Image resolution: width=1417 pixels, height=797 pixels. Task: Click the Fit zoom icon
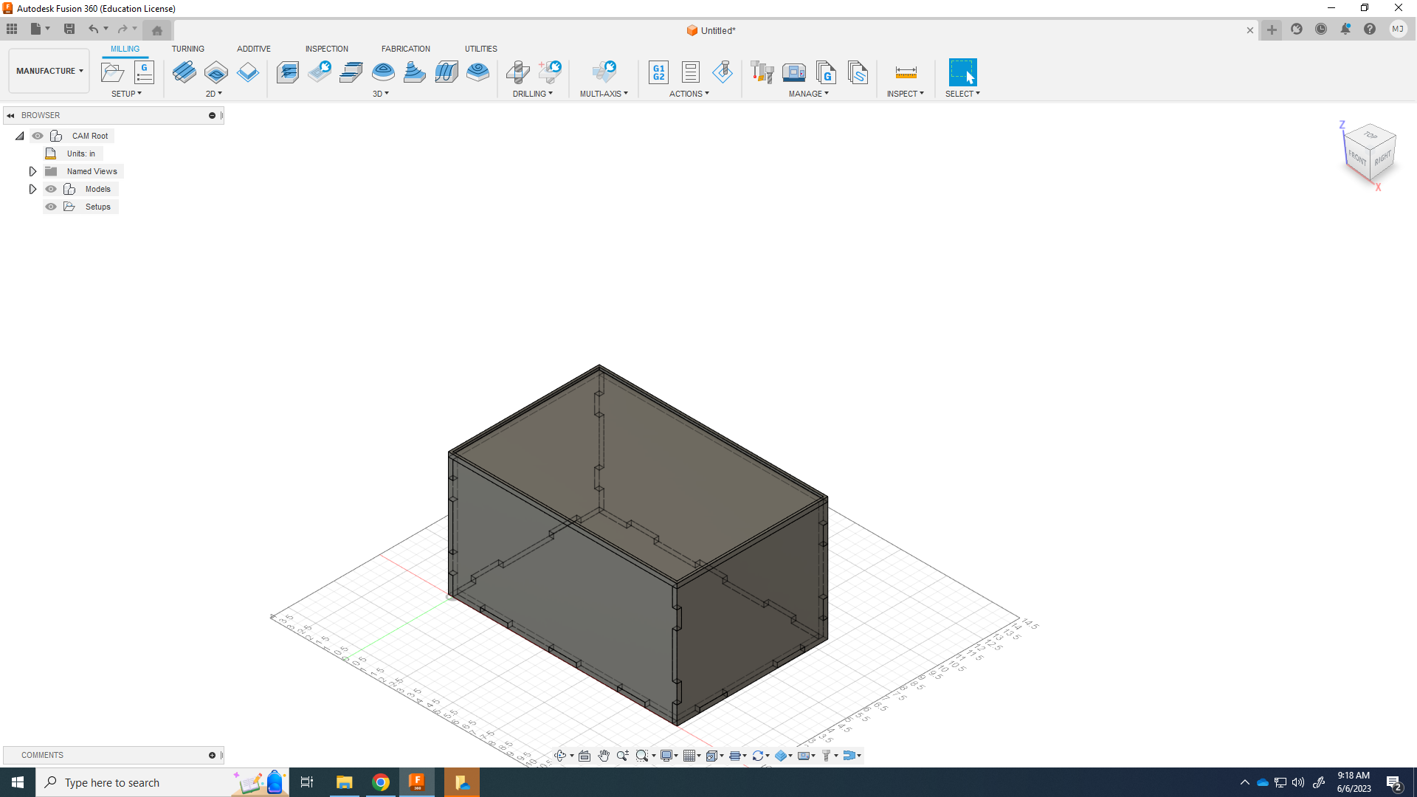pyautogui.click(x=642, y=755)
